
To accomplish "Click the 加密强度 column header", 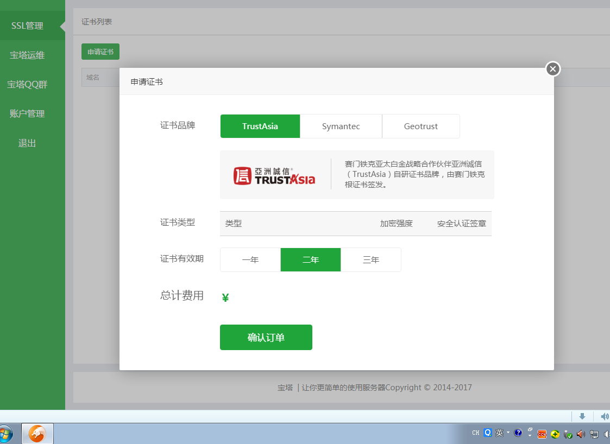I will click(x=396, y=224).
